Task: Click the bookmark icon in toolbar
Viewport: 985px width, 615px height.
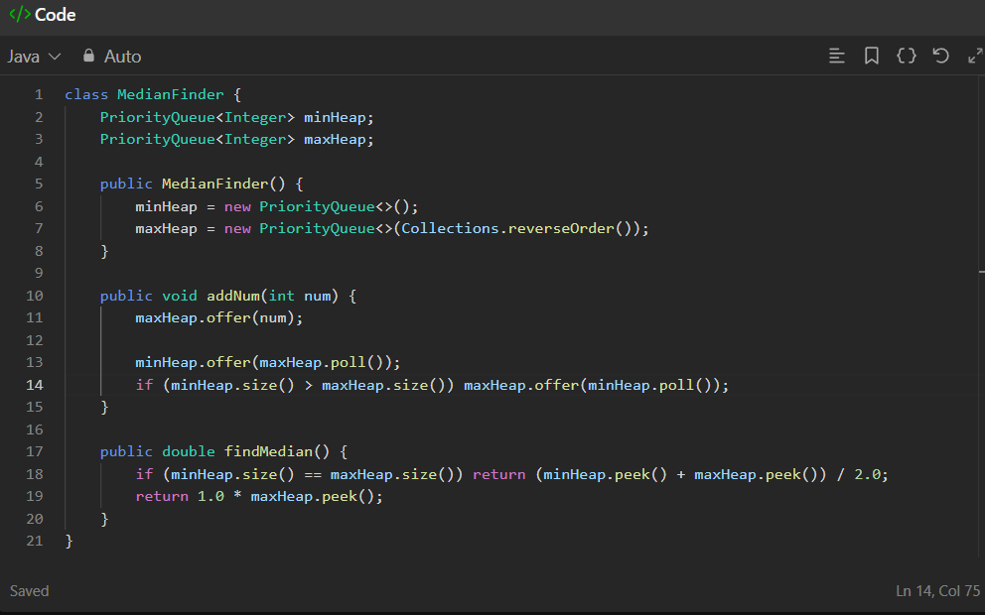Action: point(871,56)
